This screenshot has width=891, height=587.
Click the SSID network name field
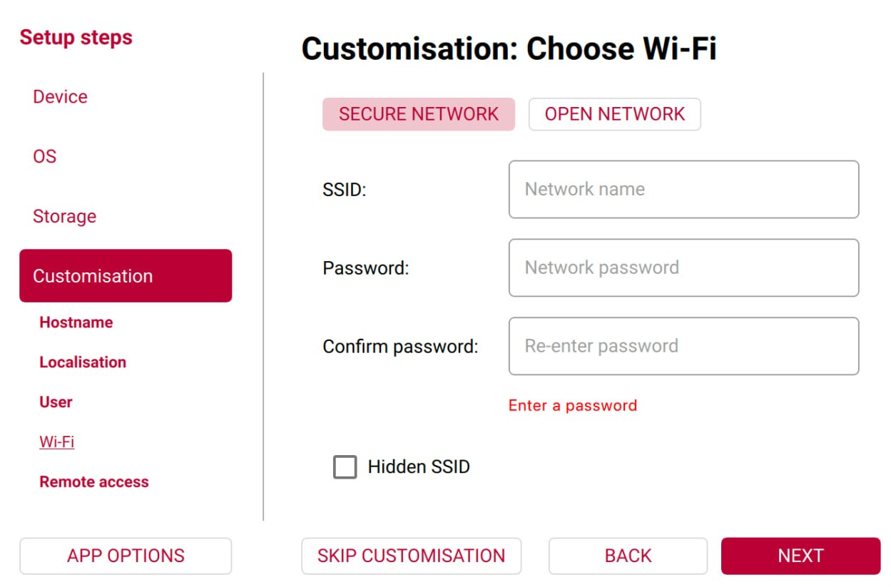point(683,189)
